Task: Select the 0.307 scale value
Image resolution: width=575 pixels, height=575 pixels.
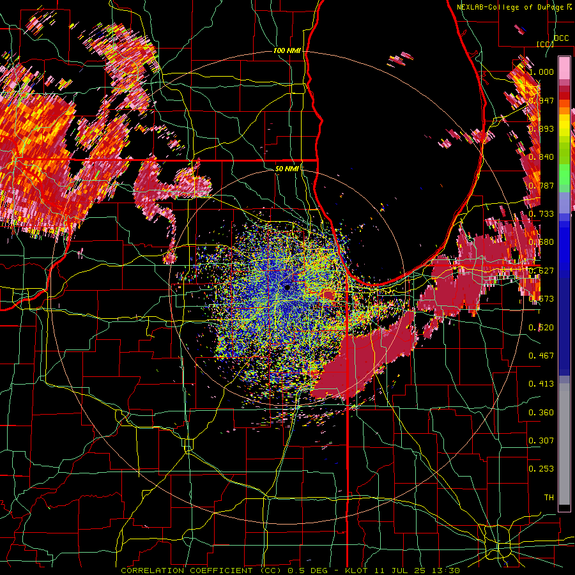Action: coord(541,441)
